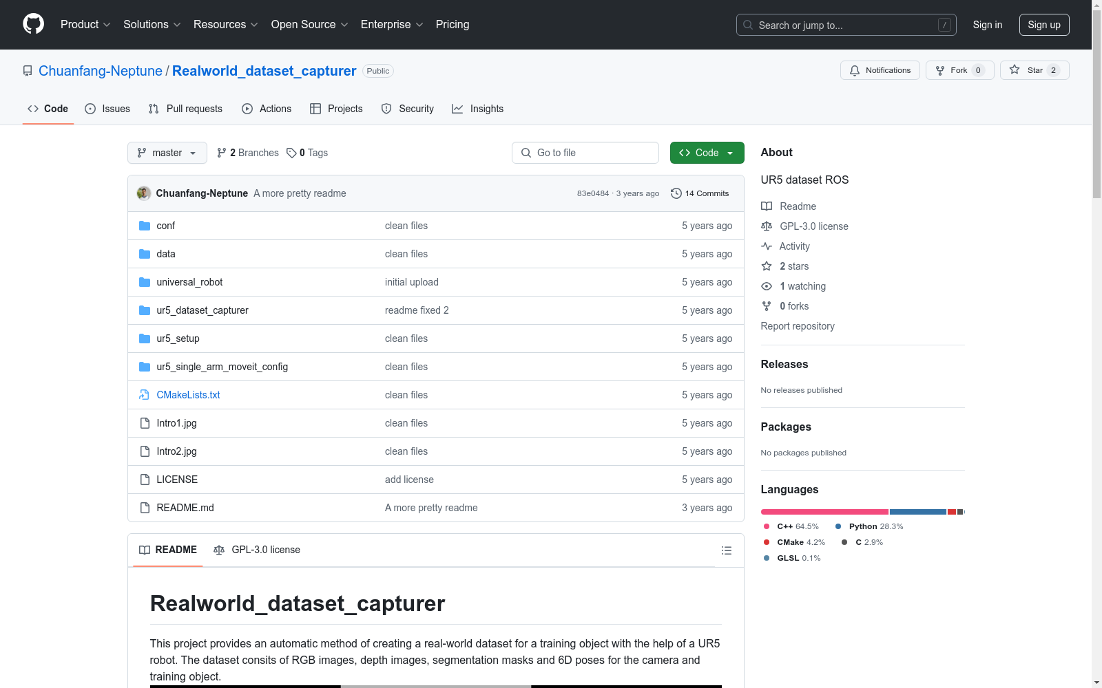
Task: Click the Notifications bell icon
Action: pos(855,70)
